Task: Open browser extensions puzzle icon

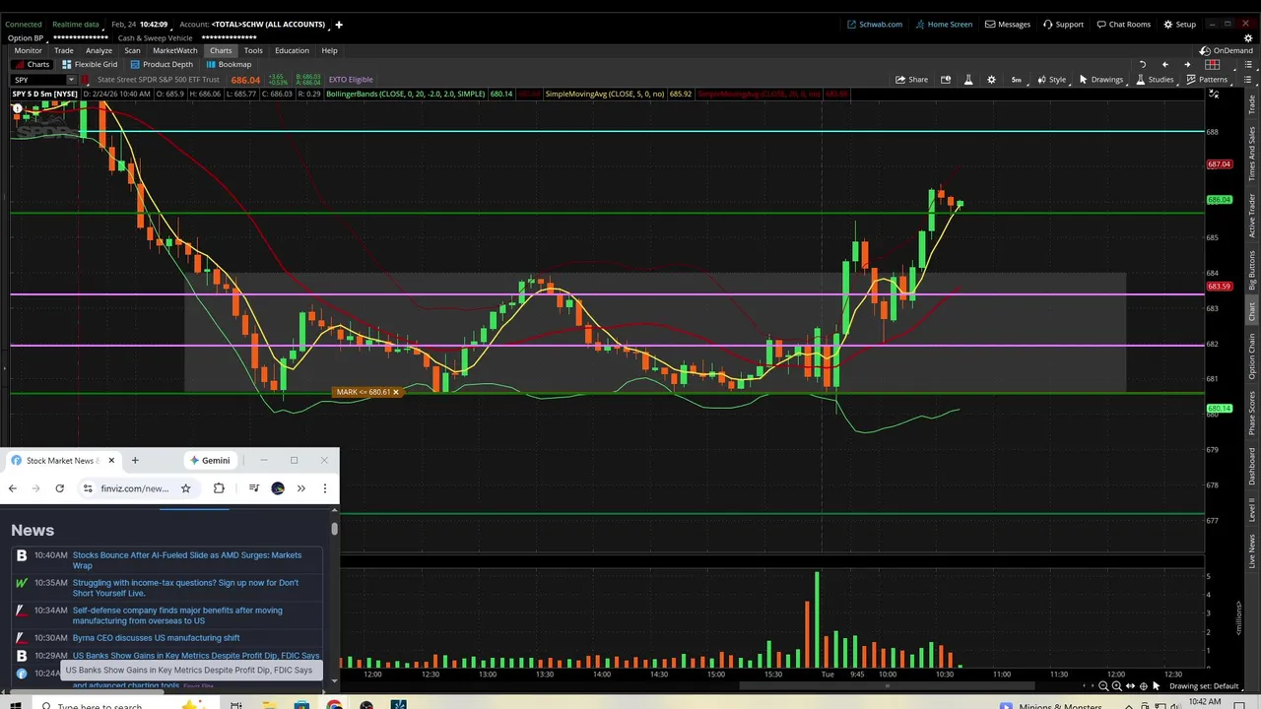Action: [x=219, y=488]
